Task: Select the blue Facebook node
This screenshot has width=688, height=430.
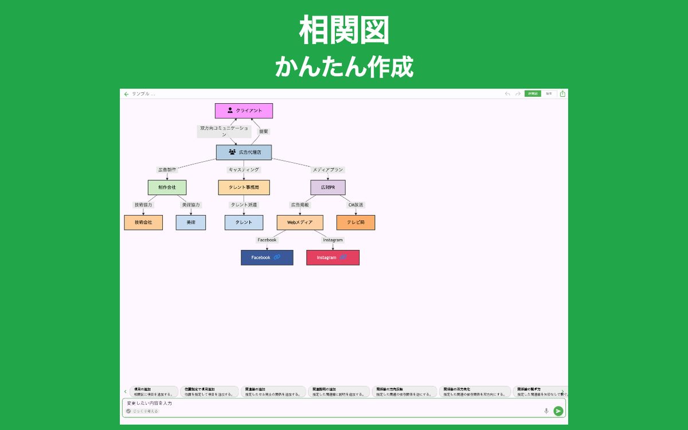Action: [267, 257]
